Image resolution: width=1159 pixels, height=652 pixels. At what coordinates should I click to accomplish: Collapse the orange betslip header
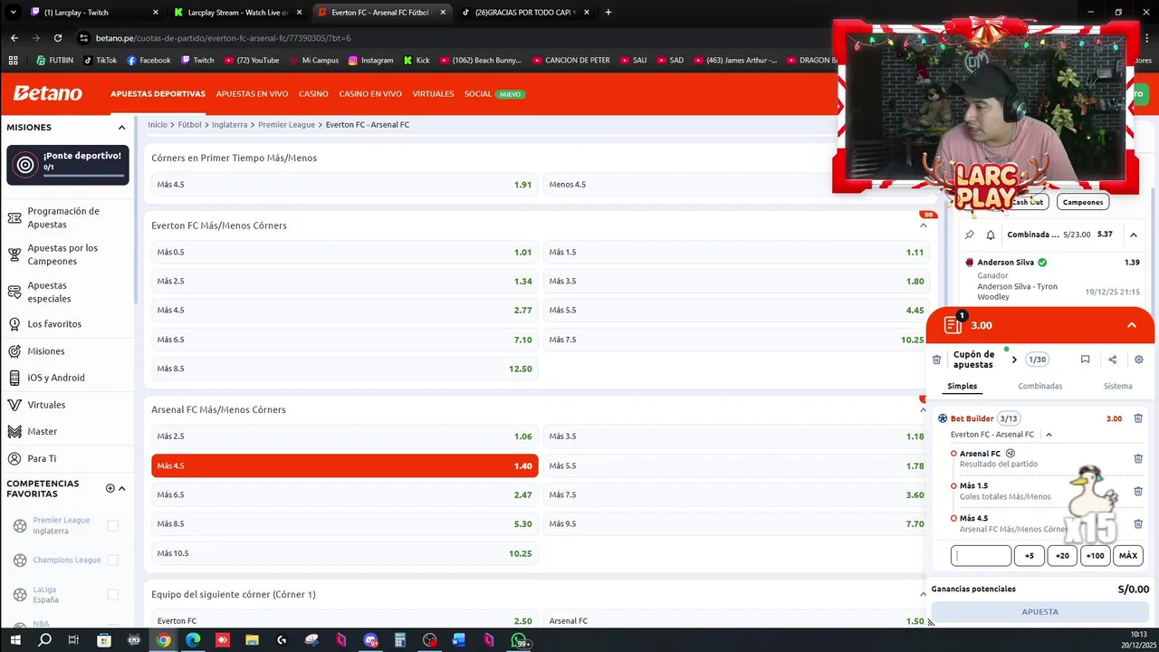pyautogui.click(x=1132, y=325)
